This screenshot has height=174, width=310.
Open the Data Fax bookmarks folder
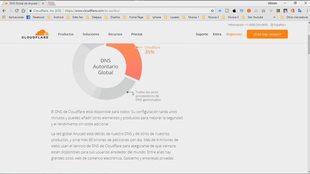click(75, 17)
